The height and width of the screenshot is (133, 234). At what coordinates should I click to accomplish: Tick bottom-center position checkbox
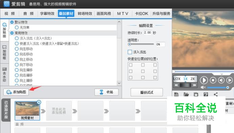[x=143, y=77]
